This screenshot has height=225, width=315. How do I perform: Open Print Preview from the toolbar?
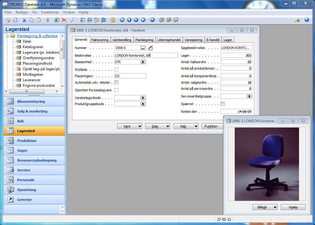(x=15, y=20)
